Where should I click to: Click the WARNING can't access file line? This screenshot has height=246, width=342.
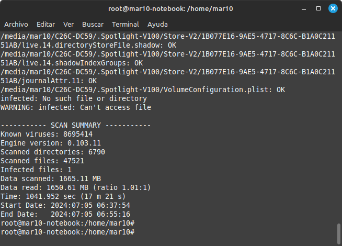point(76,107)
